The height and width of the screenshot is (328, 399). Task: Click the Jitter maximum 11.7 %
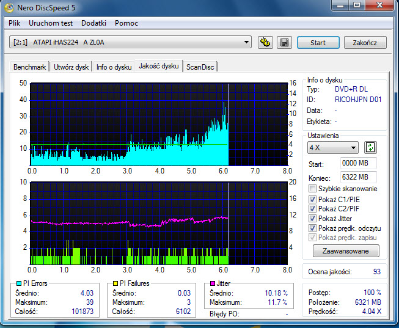[x=277, y=302]
